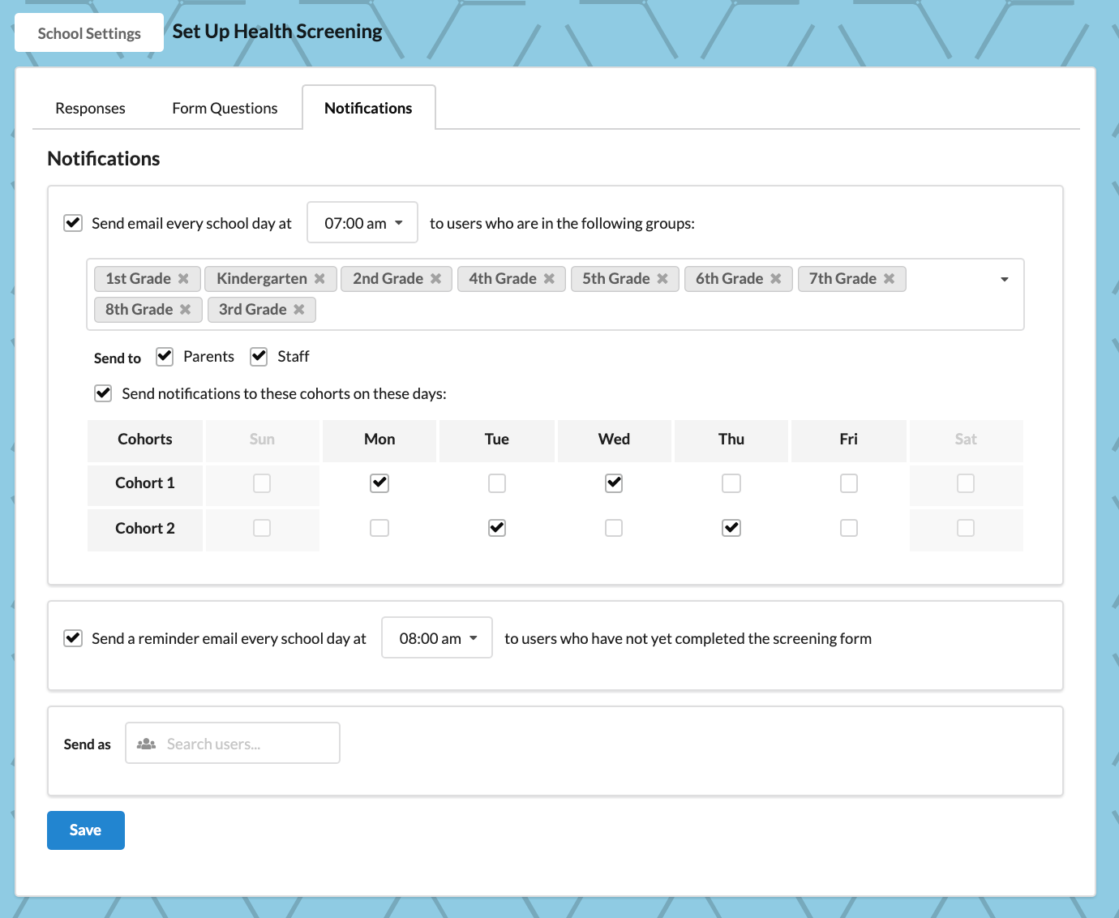Click the Cohorts header cell
The width and height of the screenshot is (1119, 918).
[145, 440]
